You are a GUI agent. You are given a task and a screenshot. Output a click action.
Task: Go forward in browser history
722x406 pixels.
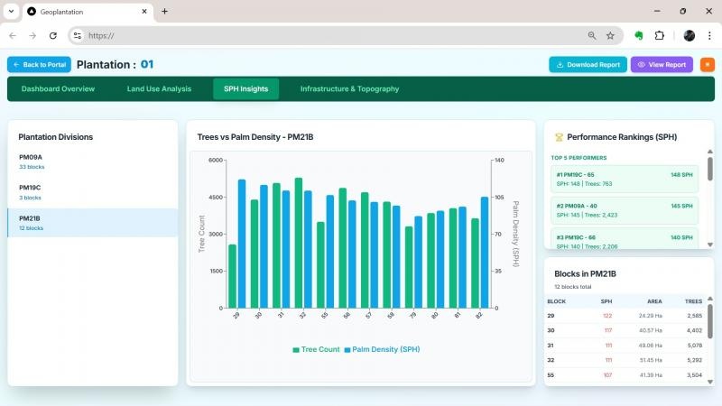[32, 35]
